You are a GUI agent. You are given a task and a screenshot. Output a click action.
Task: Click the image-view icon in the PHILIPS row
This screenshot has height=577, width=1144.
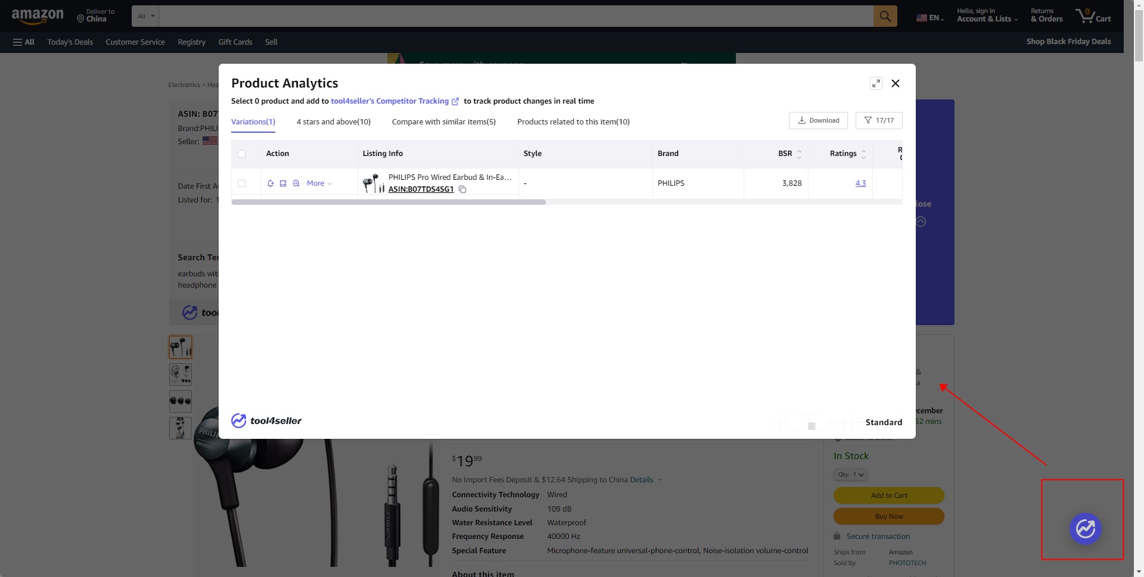click(x=283, y=183)
